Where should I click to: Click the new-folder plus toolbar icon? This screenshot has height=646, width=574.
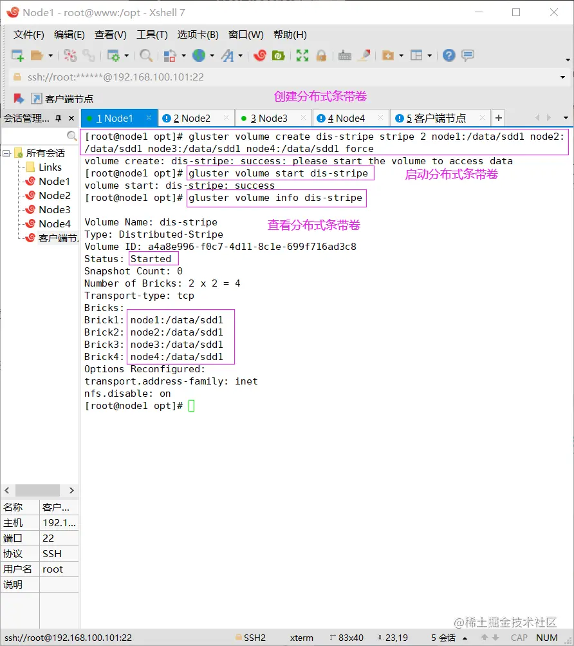388,55
